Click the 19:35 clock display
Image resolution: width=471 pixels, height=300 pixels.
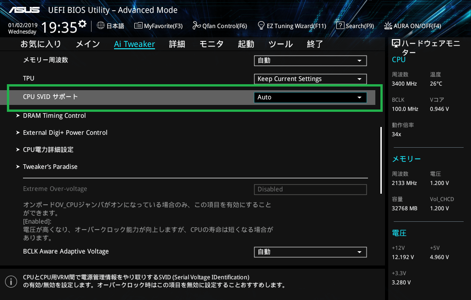tap(59, 27)
